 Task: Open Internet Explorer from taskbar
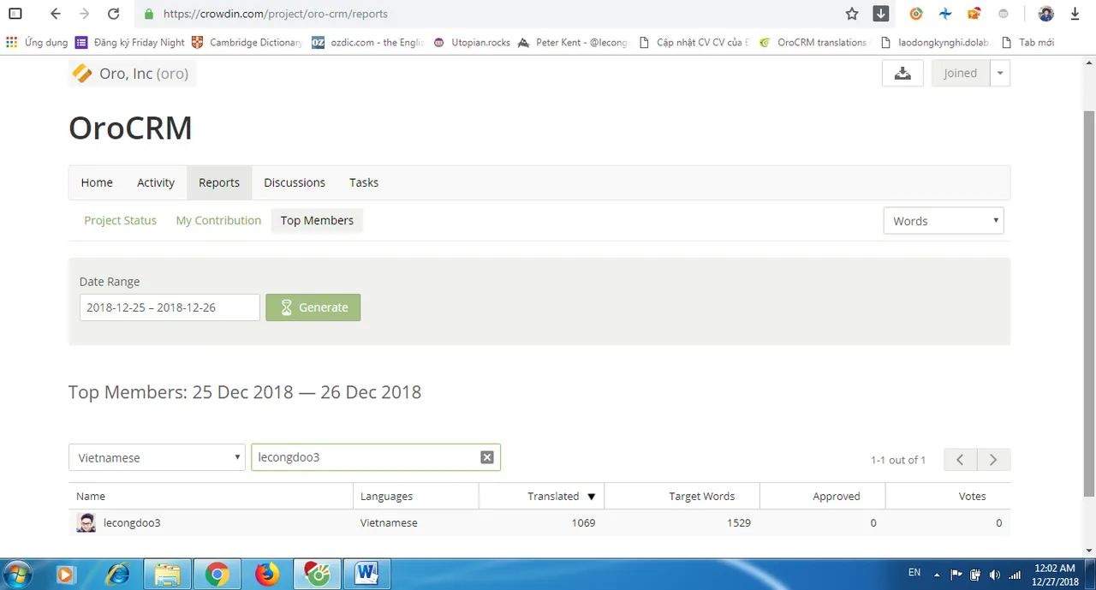(x=117, y=574)
